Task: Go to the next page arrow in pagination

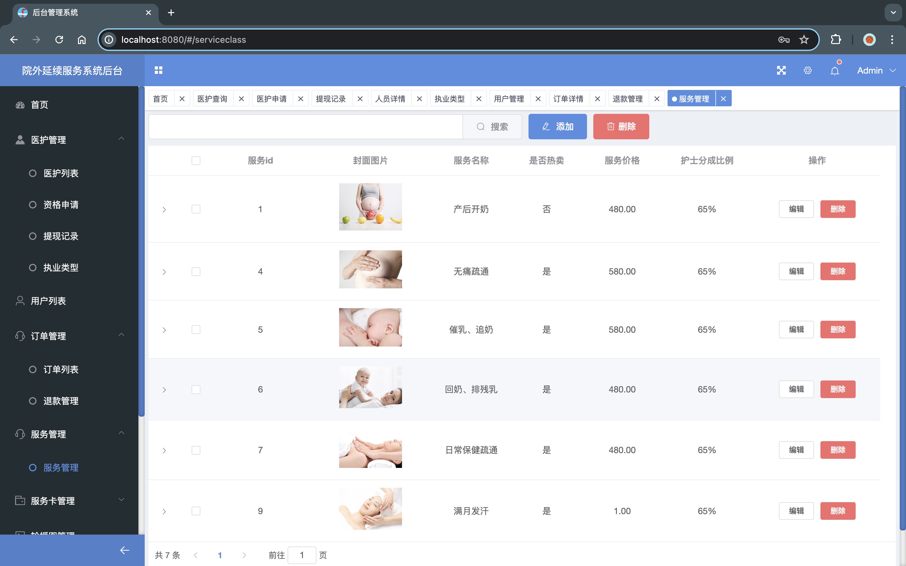Action: pyautogui.click(x=244, y=555)
